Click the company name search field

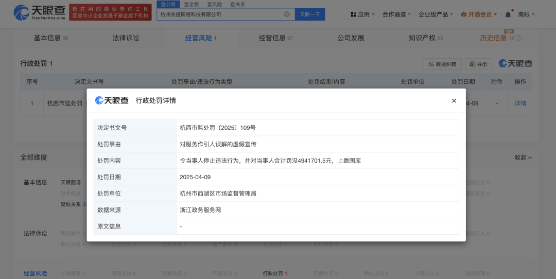(220, 14)
